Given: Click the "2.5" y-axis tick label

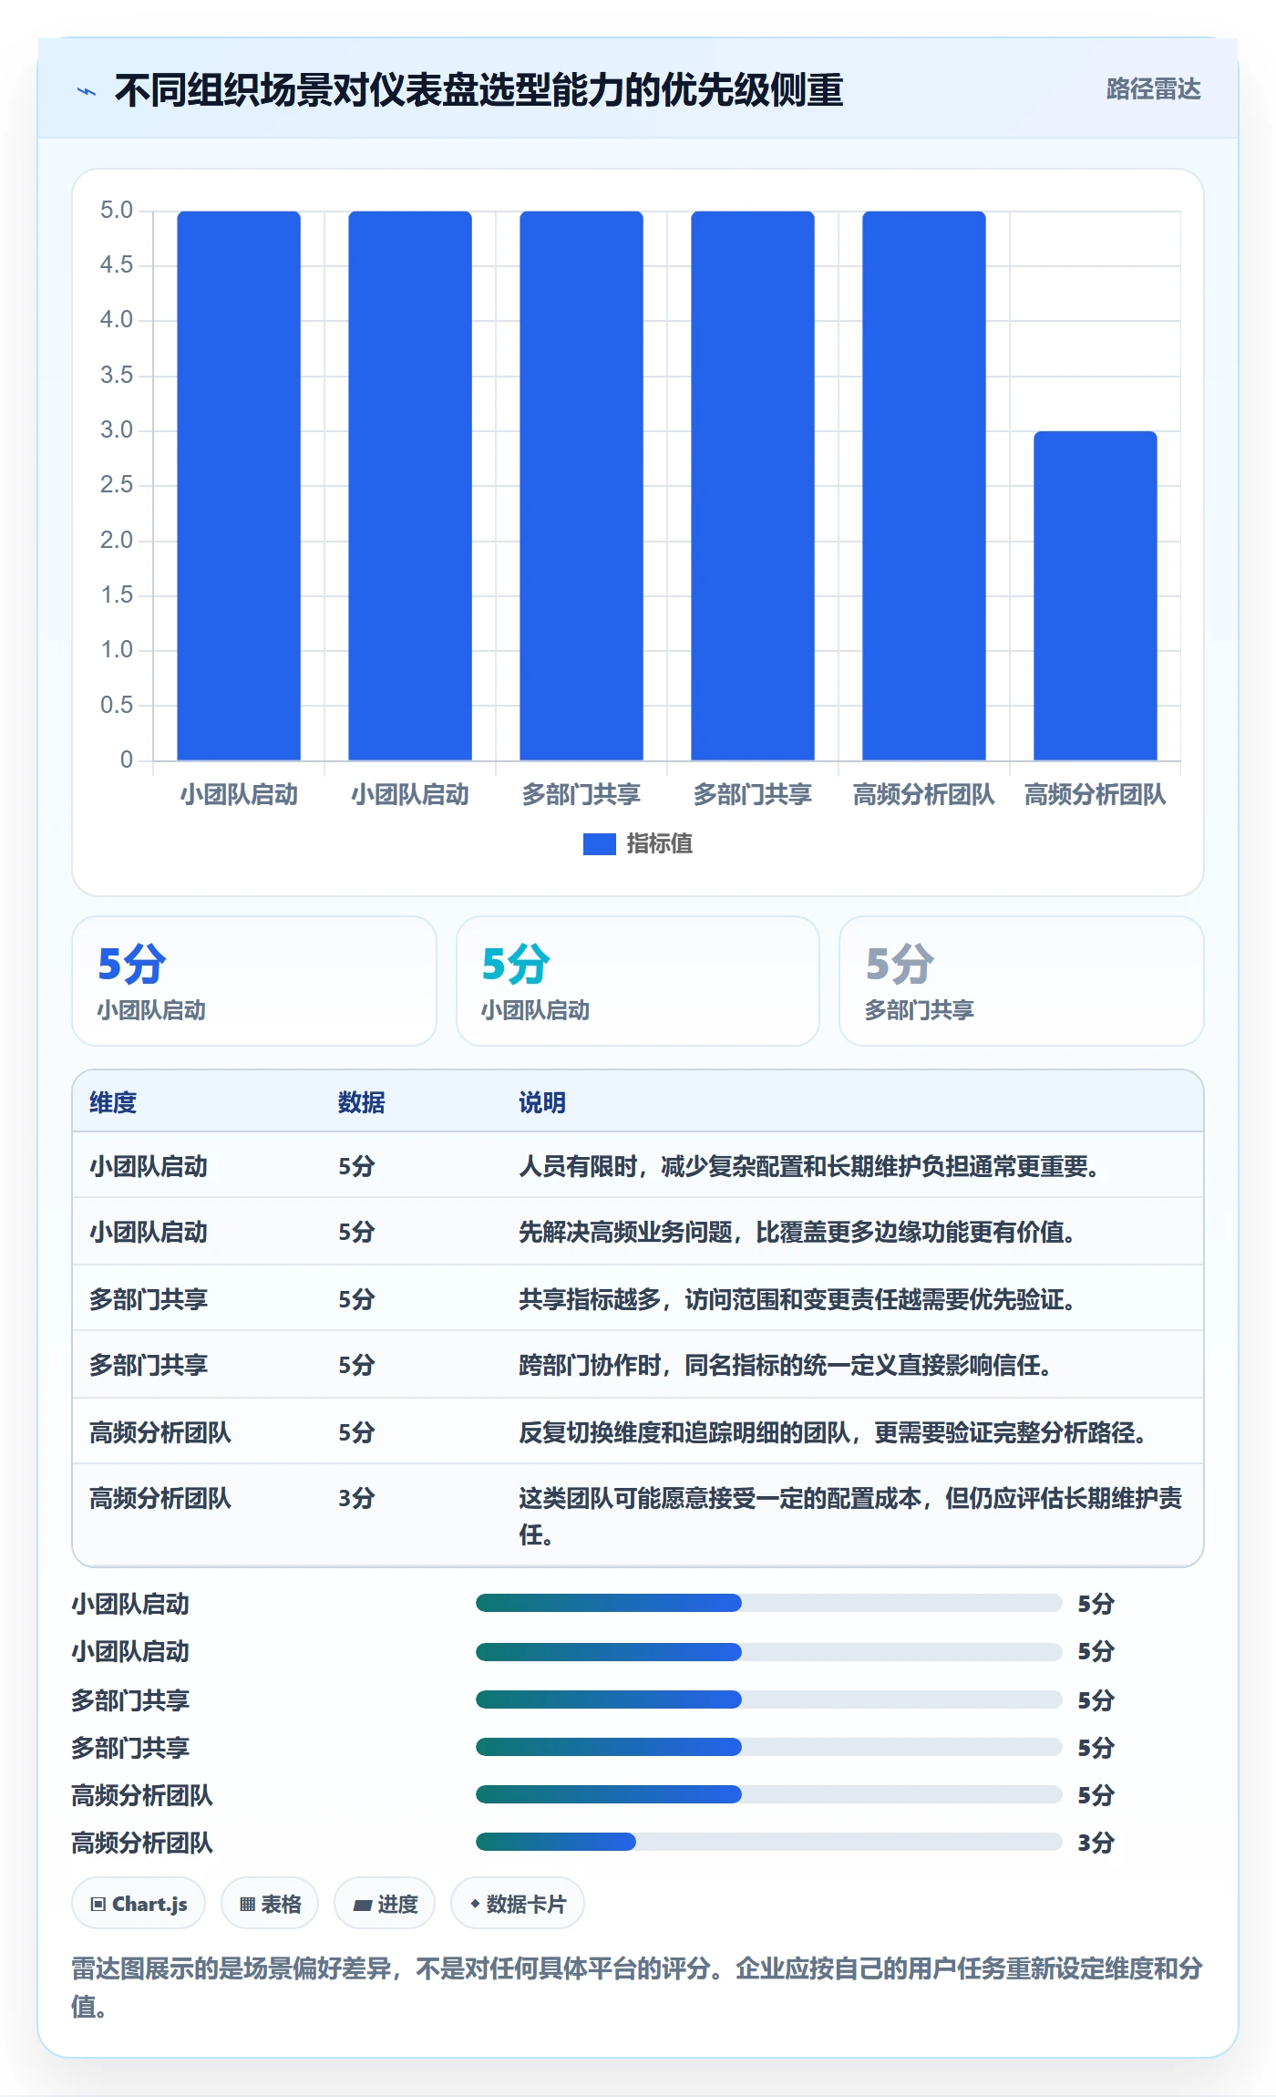Looking at the screenshot, I should click(x=117, y=485).
